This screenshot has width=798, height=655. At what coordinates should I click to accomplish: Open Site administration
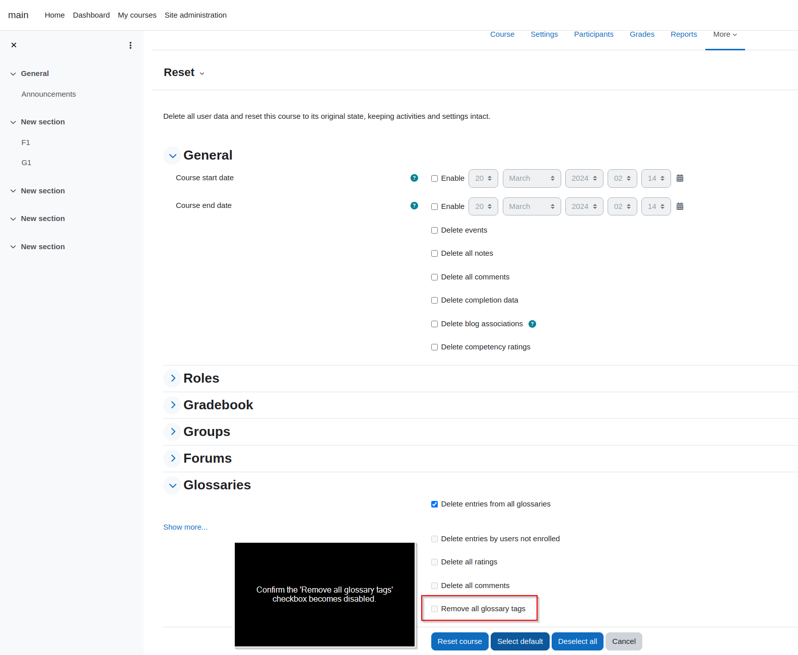coord(195,15)
